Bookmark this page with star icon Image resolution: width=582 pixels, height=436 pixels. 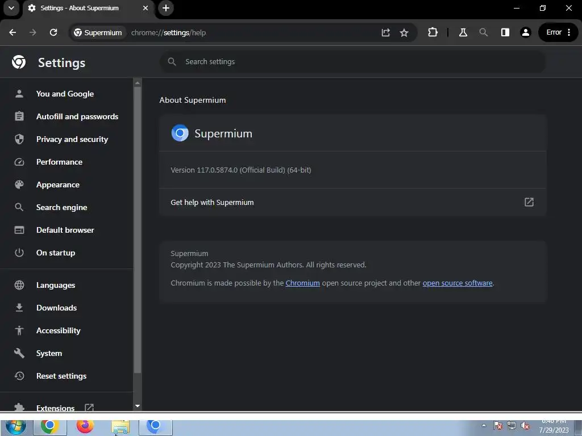(x=404, y=32)
